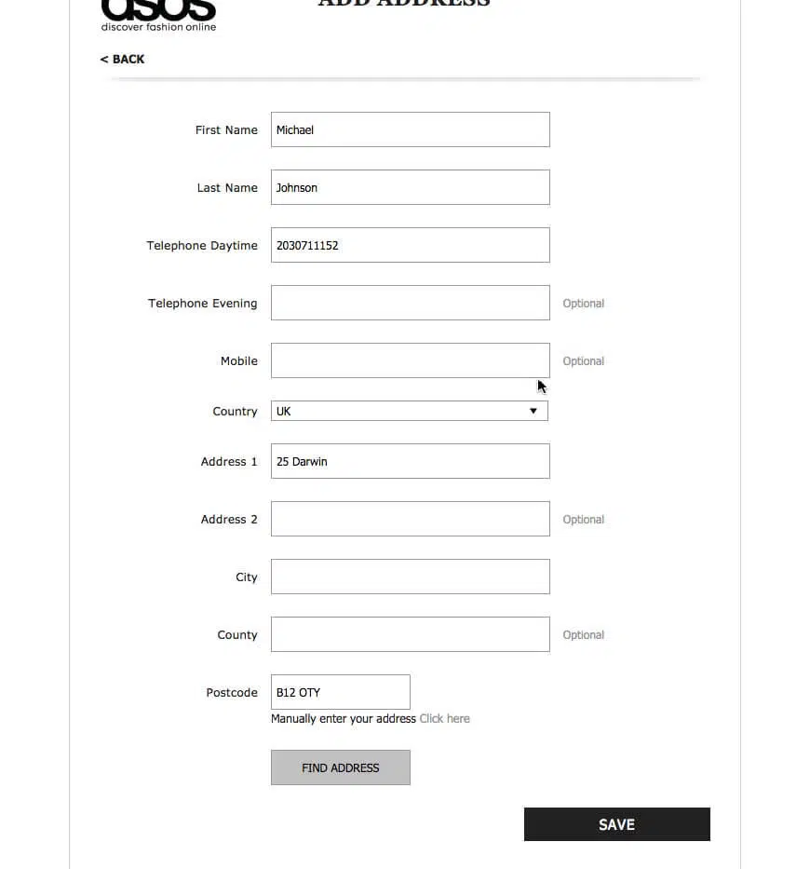Focus the Last Name input
The height and width of the screenshot is (869, 810).
[x=410, y=188]
